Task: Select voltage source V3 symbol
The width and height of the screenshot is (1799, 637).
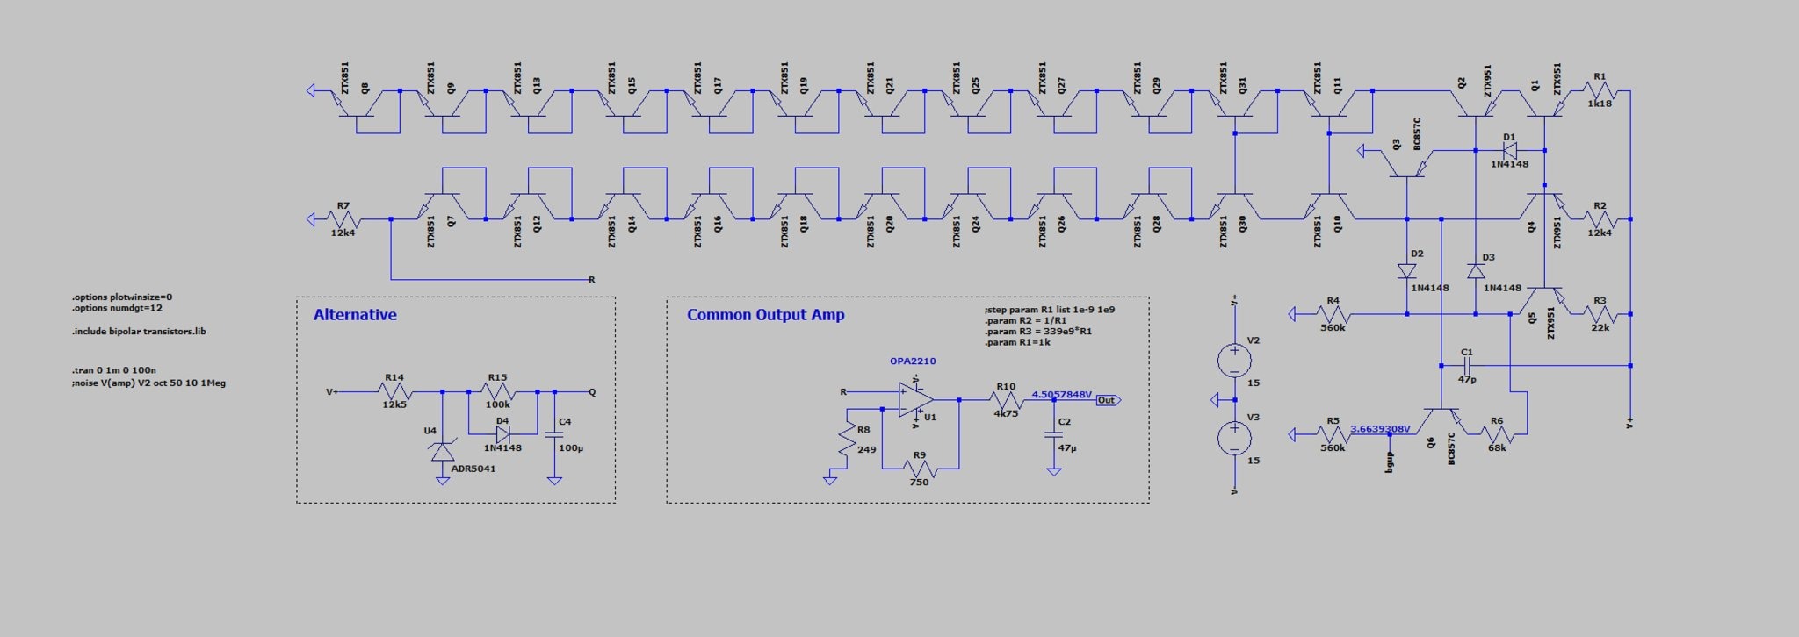Action: point(1234,438)
